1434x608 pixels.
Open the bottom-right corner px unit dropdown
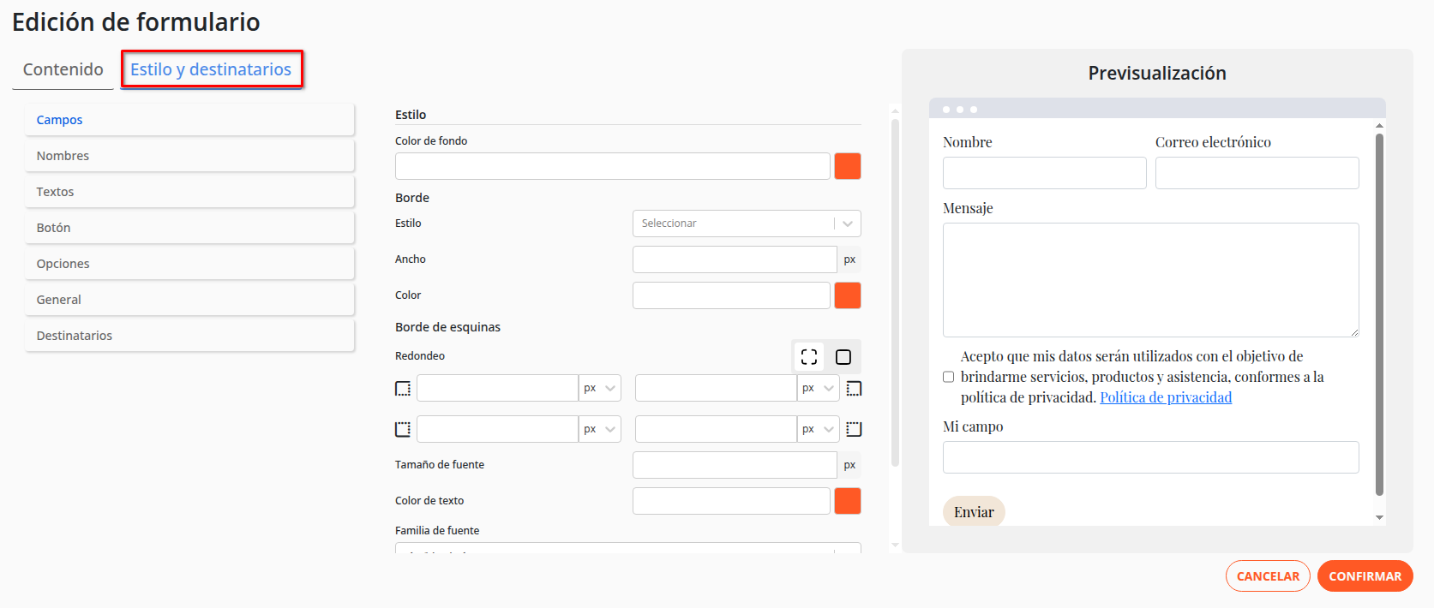click(x=819, y=429)
